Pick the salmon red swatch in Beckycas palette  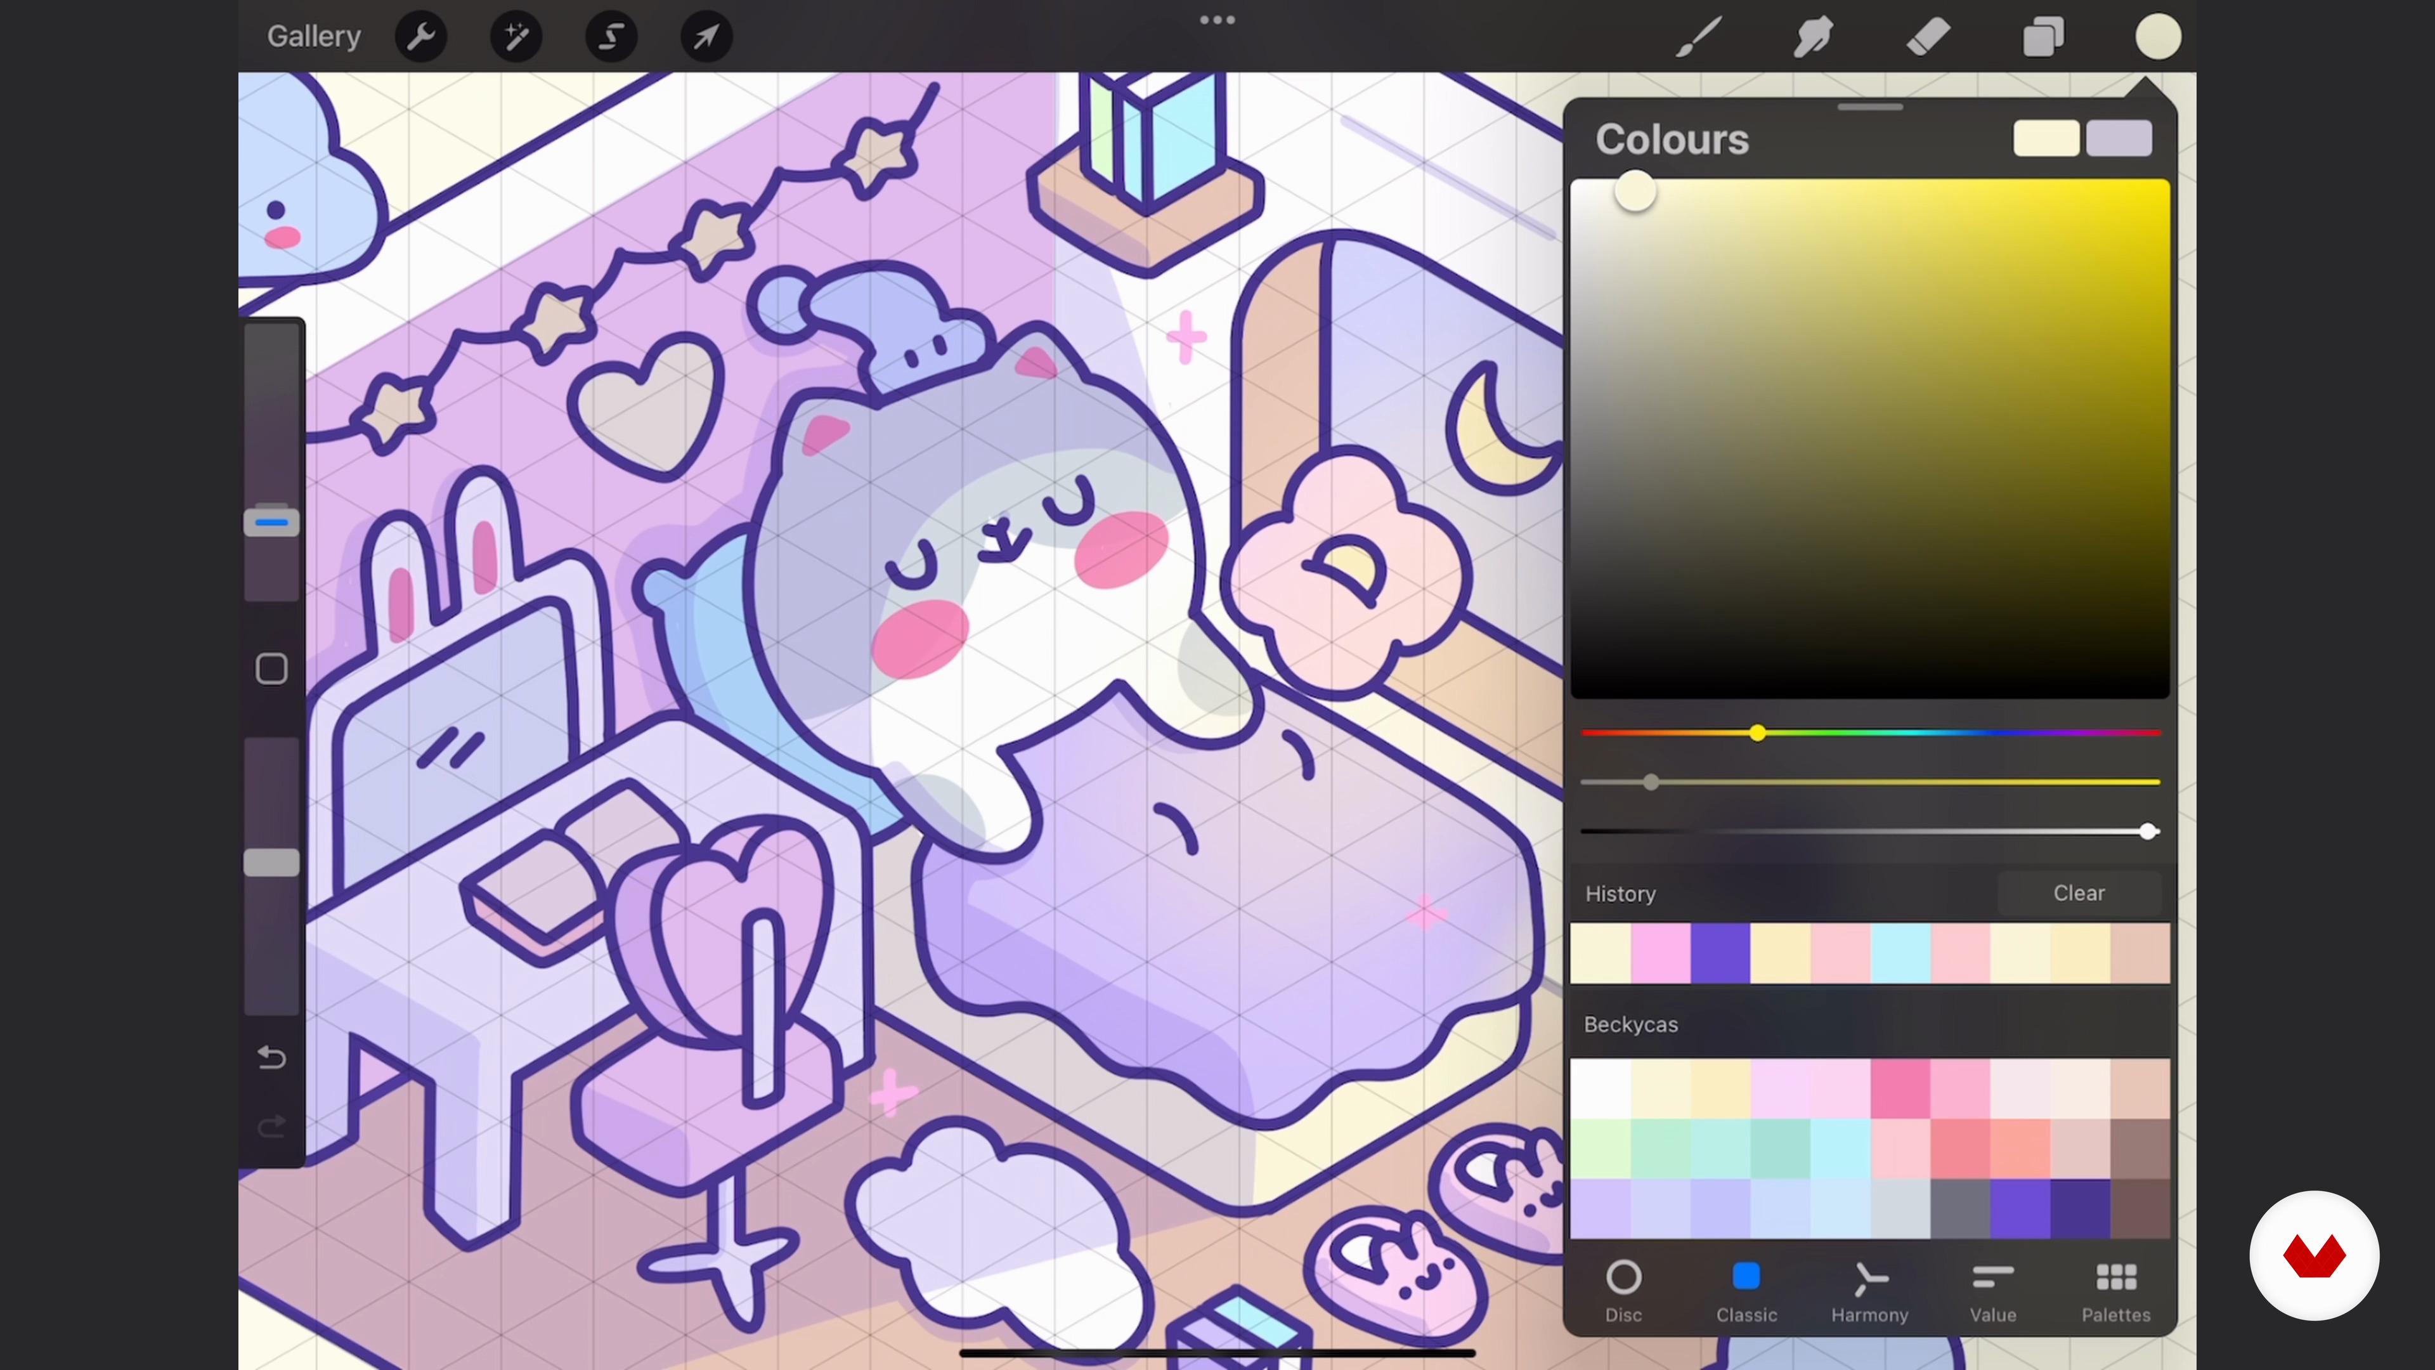(1959, 1148)
